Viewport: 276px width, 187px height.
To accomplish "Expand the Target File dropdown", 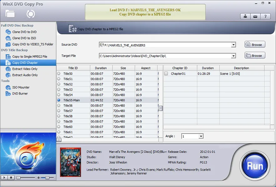I will click(x=233, y=56).
